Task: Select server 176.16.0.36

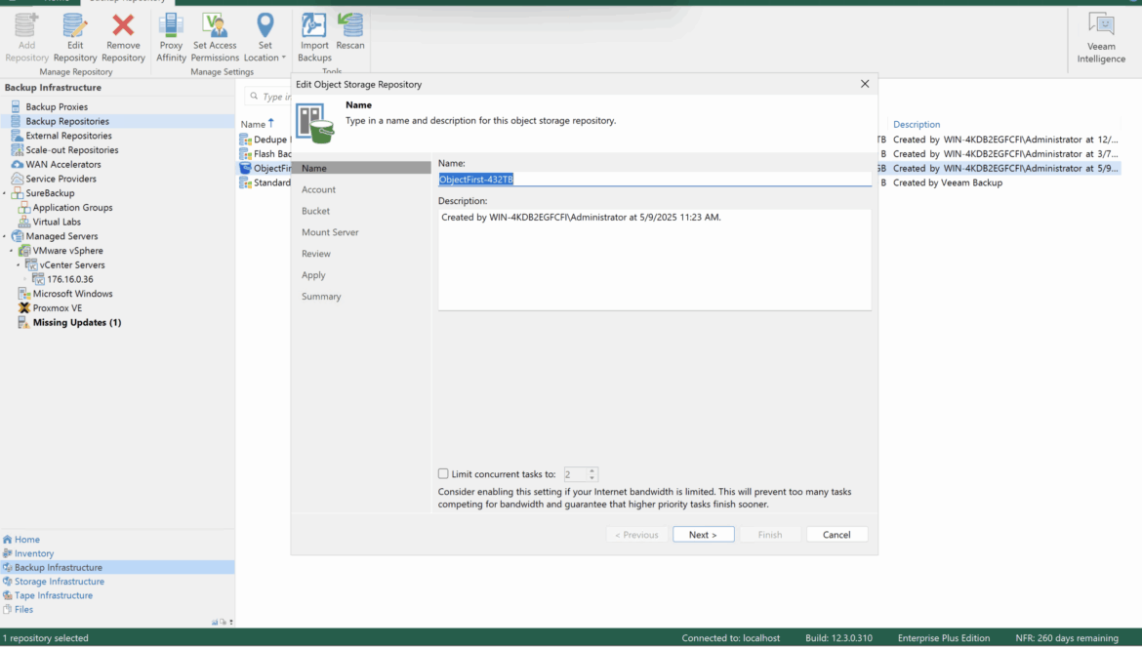Action: pyautogui.click(x=69, y=279)
